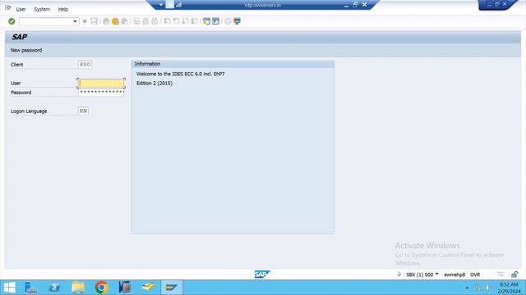This screenshot has height=295, width=526.
Task: Click the Help circle icon in the toolbar
Action: click(x=228, y=21)
